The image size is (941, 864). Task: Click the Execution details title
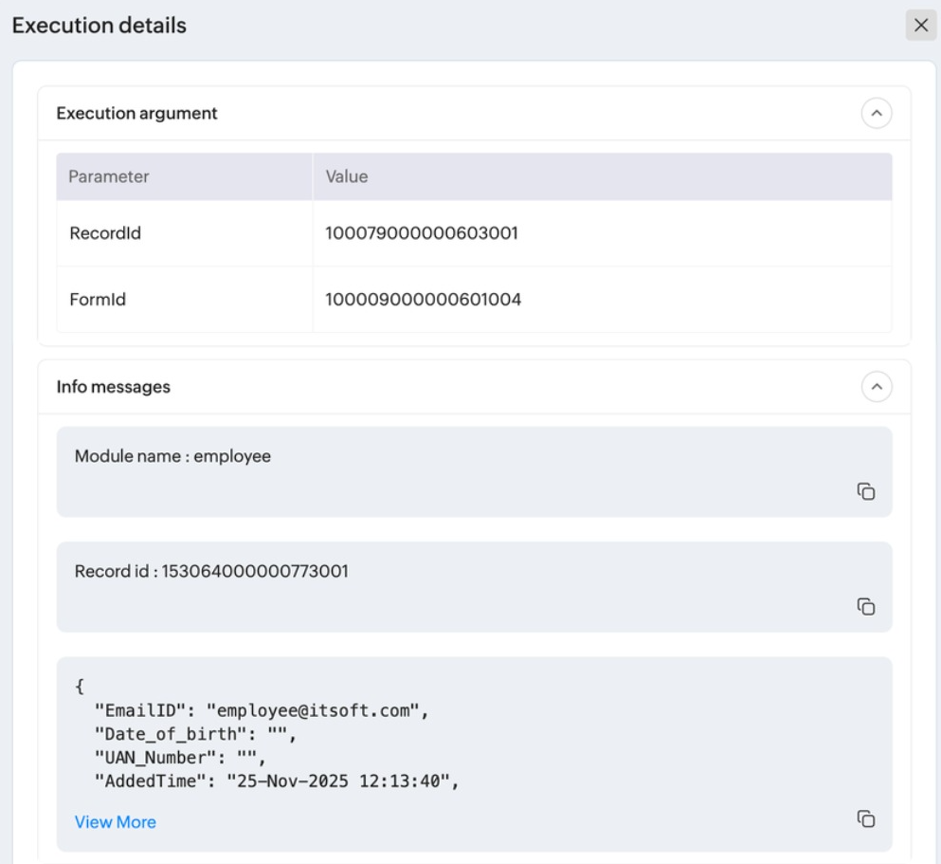[x=99, y=26]
